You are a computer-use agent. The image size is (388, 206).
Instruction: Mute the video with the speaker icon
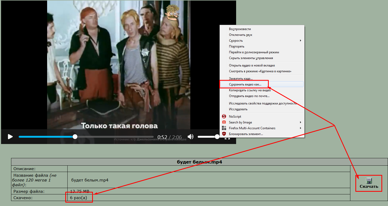pos(191,137)
